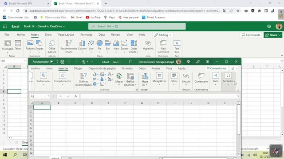Open Other Charts in Excel online
The width and height of the screenshot is (284, 159).
tap(134, 46)
